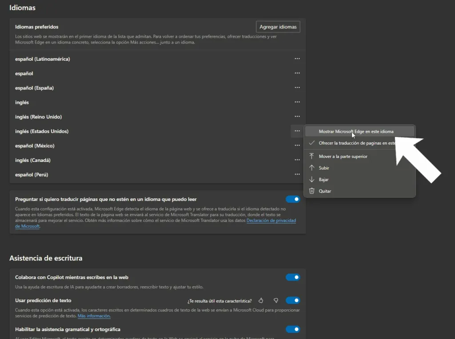Choose Subir in context menu
This screenshot has height=339, width=455.
coord(359,168)
